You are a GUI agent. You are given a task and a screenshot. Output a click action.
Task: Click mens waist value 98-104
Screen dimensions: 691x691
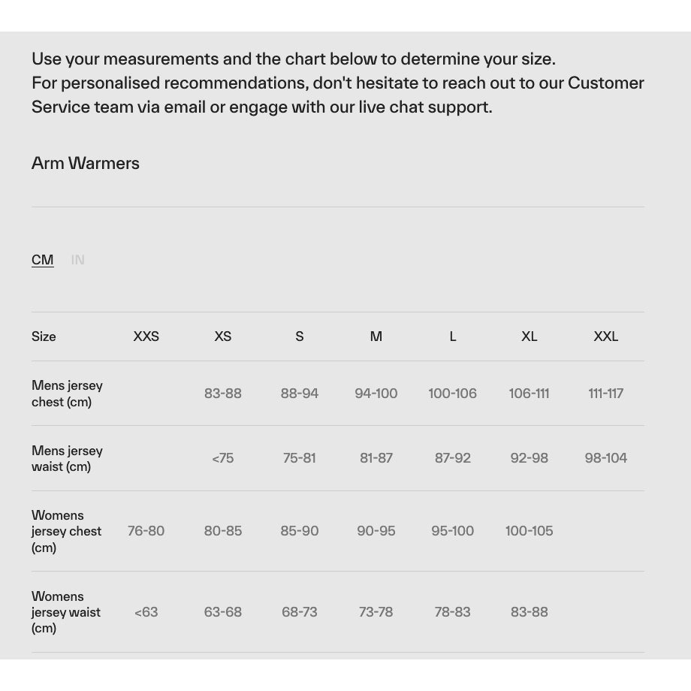click(x=606, y=458)
